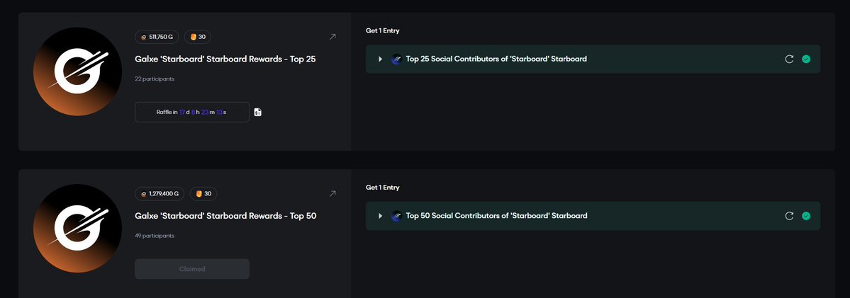Open the Top 25 rewards external link arrow
The image size is (850, 298).
(333, 37)
